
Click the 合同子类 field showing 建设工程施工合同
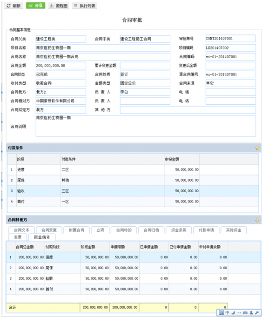click(x=145, y=39)
